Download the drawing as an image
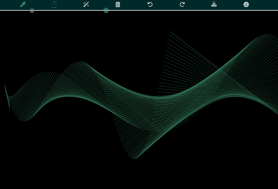Screen dimensions: 278x189 (x=214, y=4)
